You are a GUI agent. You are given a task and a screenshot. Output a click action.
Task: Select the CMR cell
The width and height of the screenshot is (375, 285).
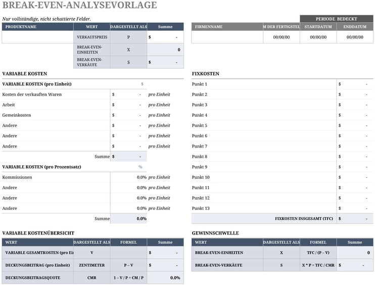92,277
